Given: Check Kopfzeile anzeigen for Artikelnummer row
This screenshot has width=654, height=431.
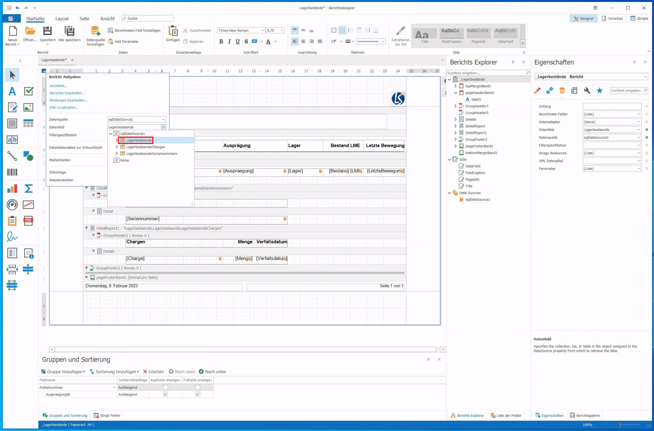Looking at the screenshot, I should [165, 387].
